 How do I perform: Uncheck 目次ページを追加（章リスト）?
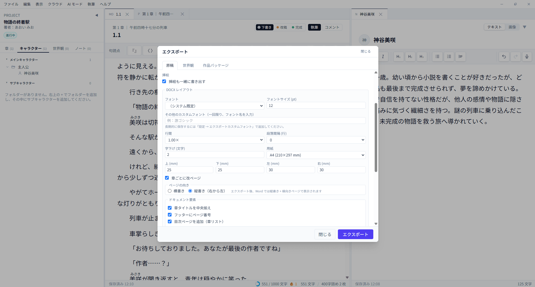(x=170, y=222)
